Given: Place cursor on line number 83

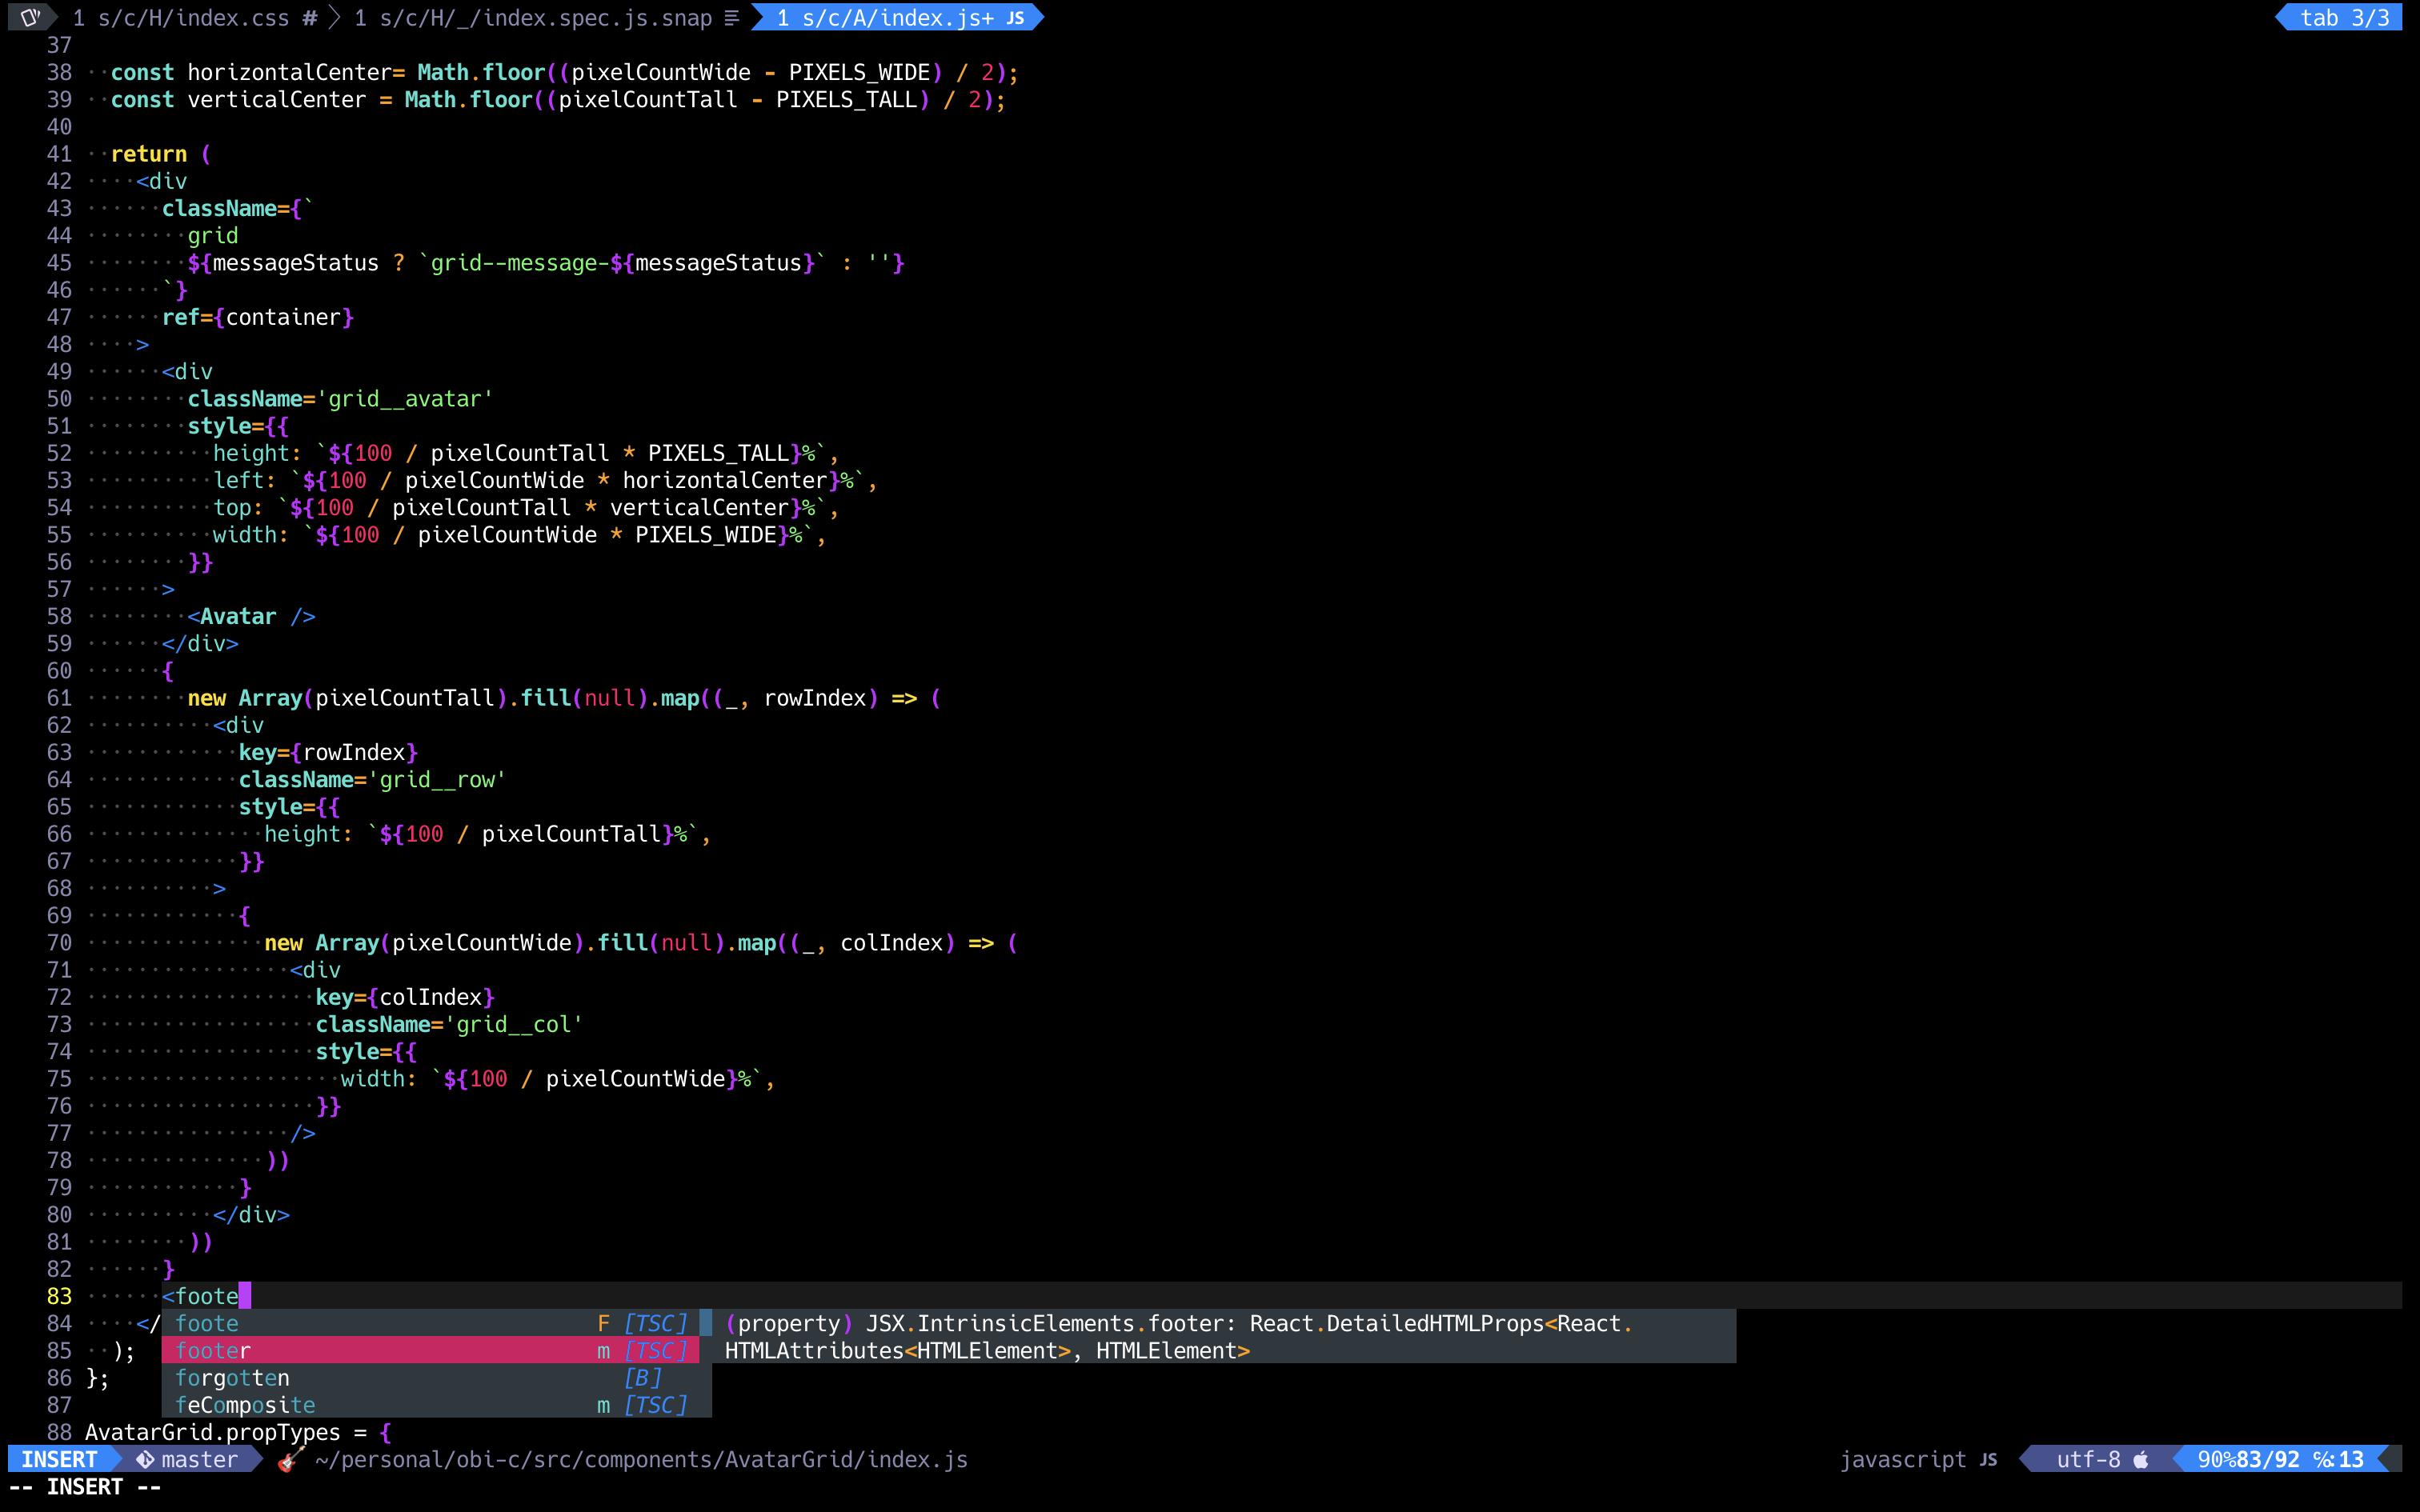Looking at the screenshot, I should coord(59,1296).
